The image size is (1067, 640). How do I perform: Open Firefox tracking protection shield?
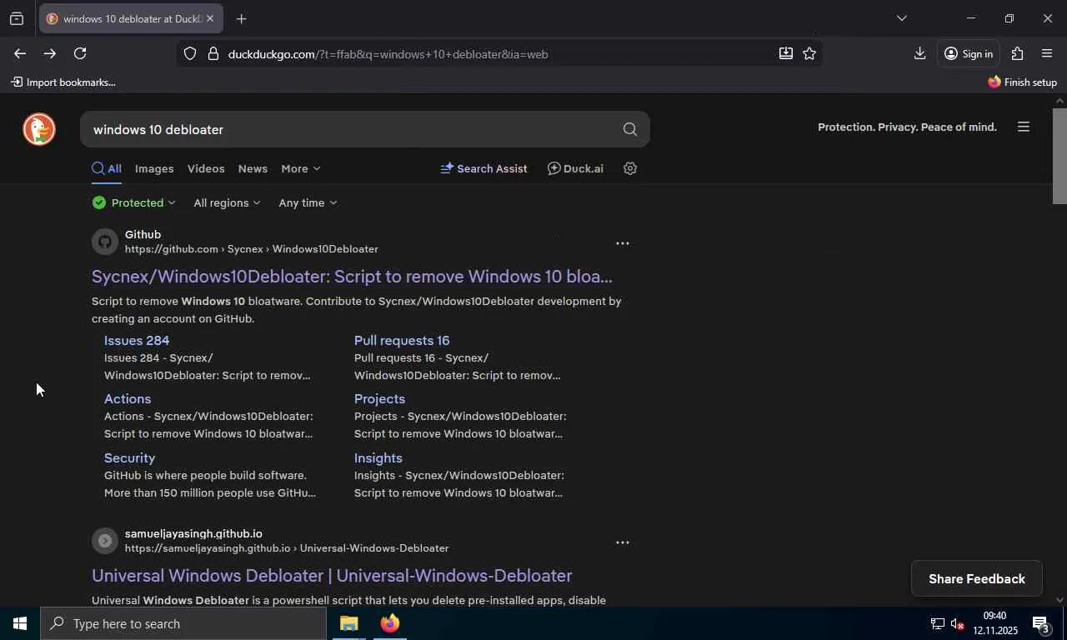pyautogui.click(x=190, y=53)
